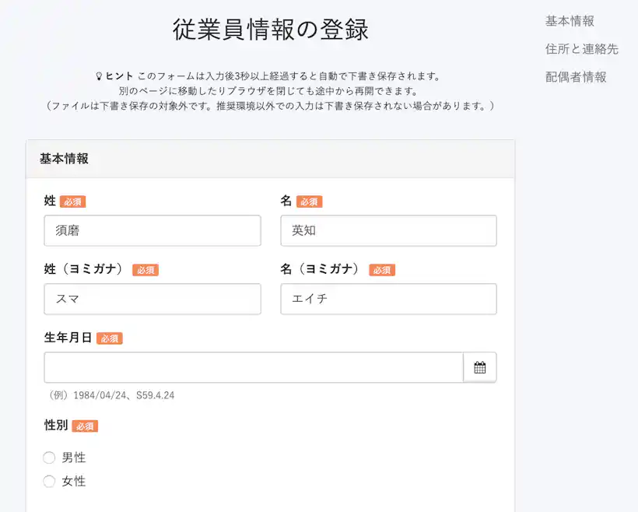Click the 従業員情報の登録 page title
Image resolution: width=638 pixels, height=512 pixels.
pyautogui.click(x=271, y=28)
